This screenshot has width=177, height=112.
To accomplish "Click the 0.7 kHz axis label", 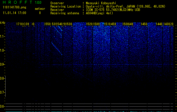I will click(2, 92).
